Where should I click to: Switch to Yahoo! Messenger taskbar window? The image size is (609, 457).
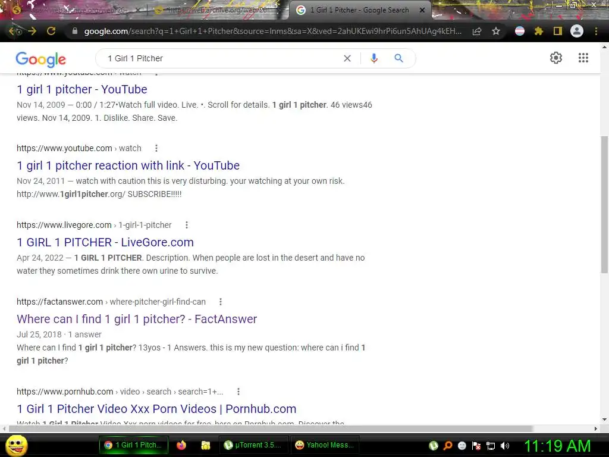click(x=325, y=445)
